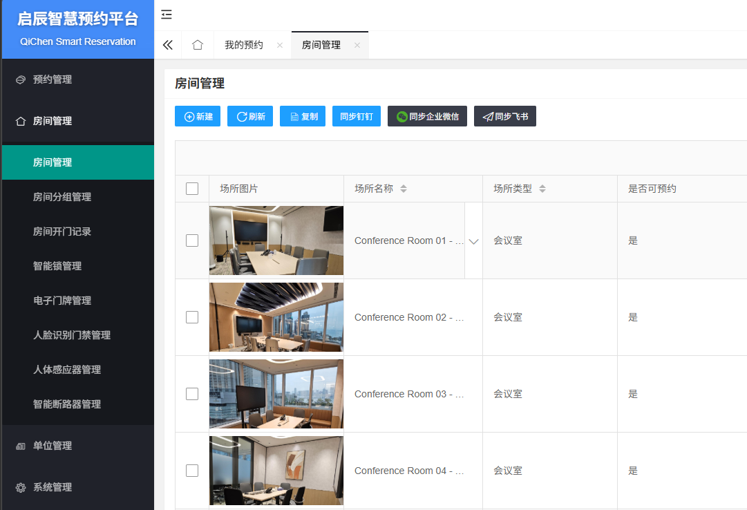Image resolution: width=747 pixels, height=510 pixels.
Task: Click the double-left-arrow tab scroll icon
Action: tap(167, 45)
